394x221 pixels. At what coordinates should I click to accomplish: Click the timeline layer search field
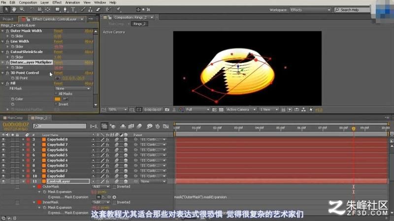60,126
